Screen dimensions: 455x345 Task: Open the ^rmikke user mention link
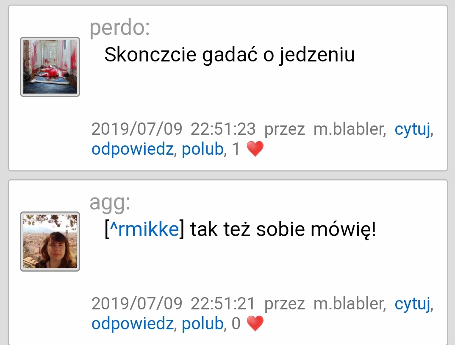(x=144, y=229)
